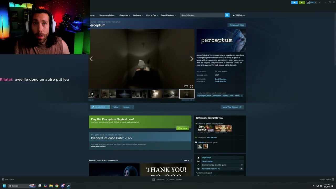The image size is (336, 189).
Task: Click Play Now for the playtest
Action: [x=182, y=128]
